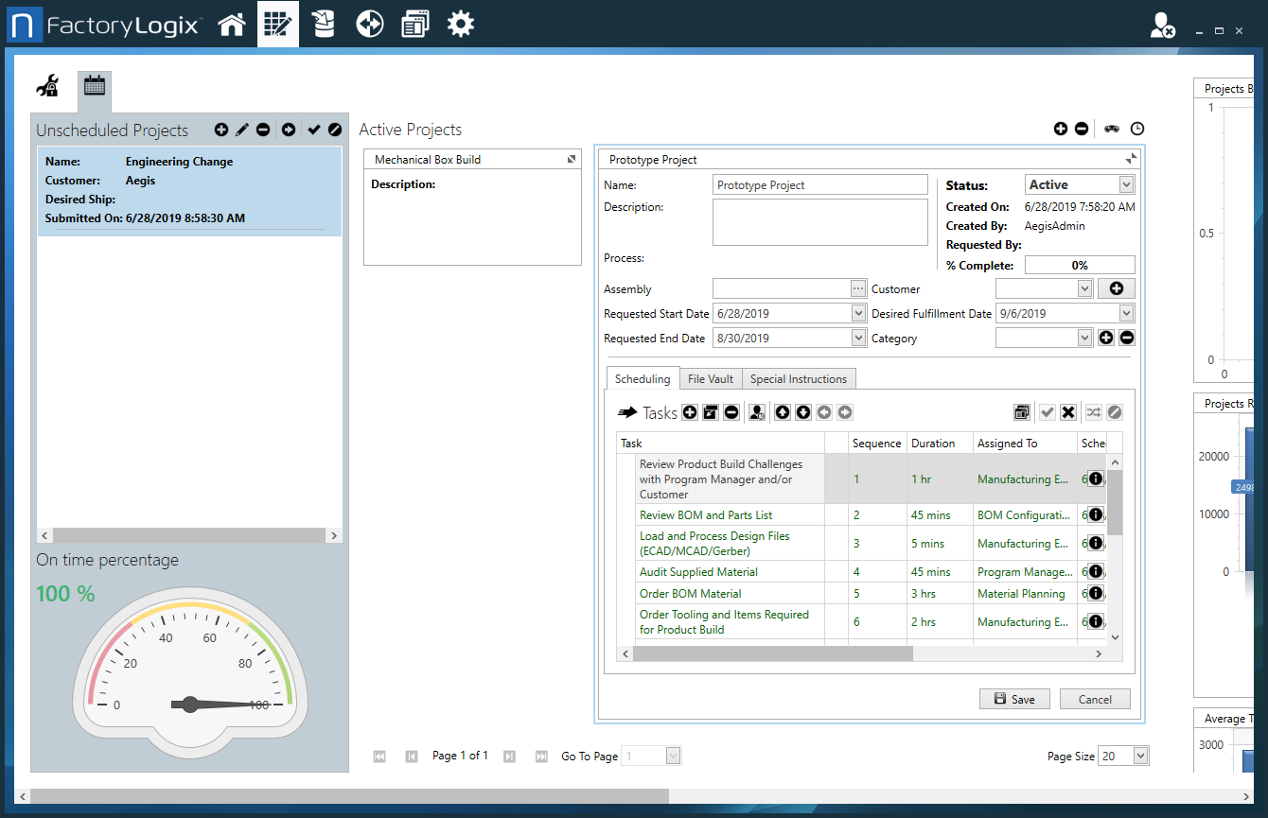
Task: Open the clock icon beside the car icon
Action: click(x=1136, y=128)
